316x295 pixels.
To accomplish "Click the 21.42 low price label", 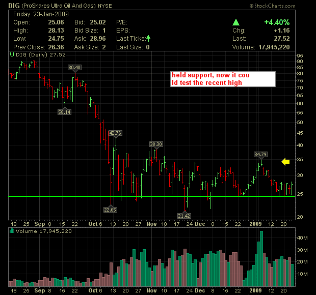I will pyautogui.click(x=184, y=216).
